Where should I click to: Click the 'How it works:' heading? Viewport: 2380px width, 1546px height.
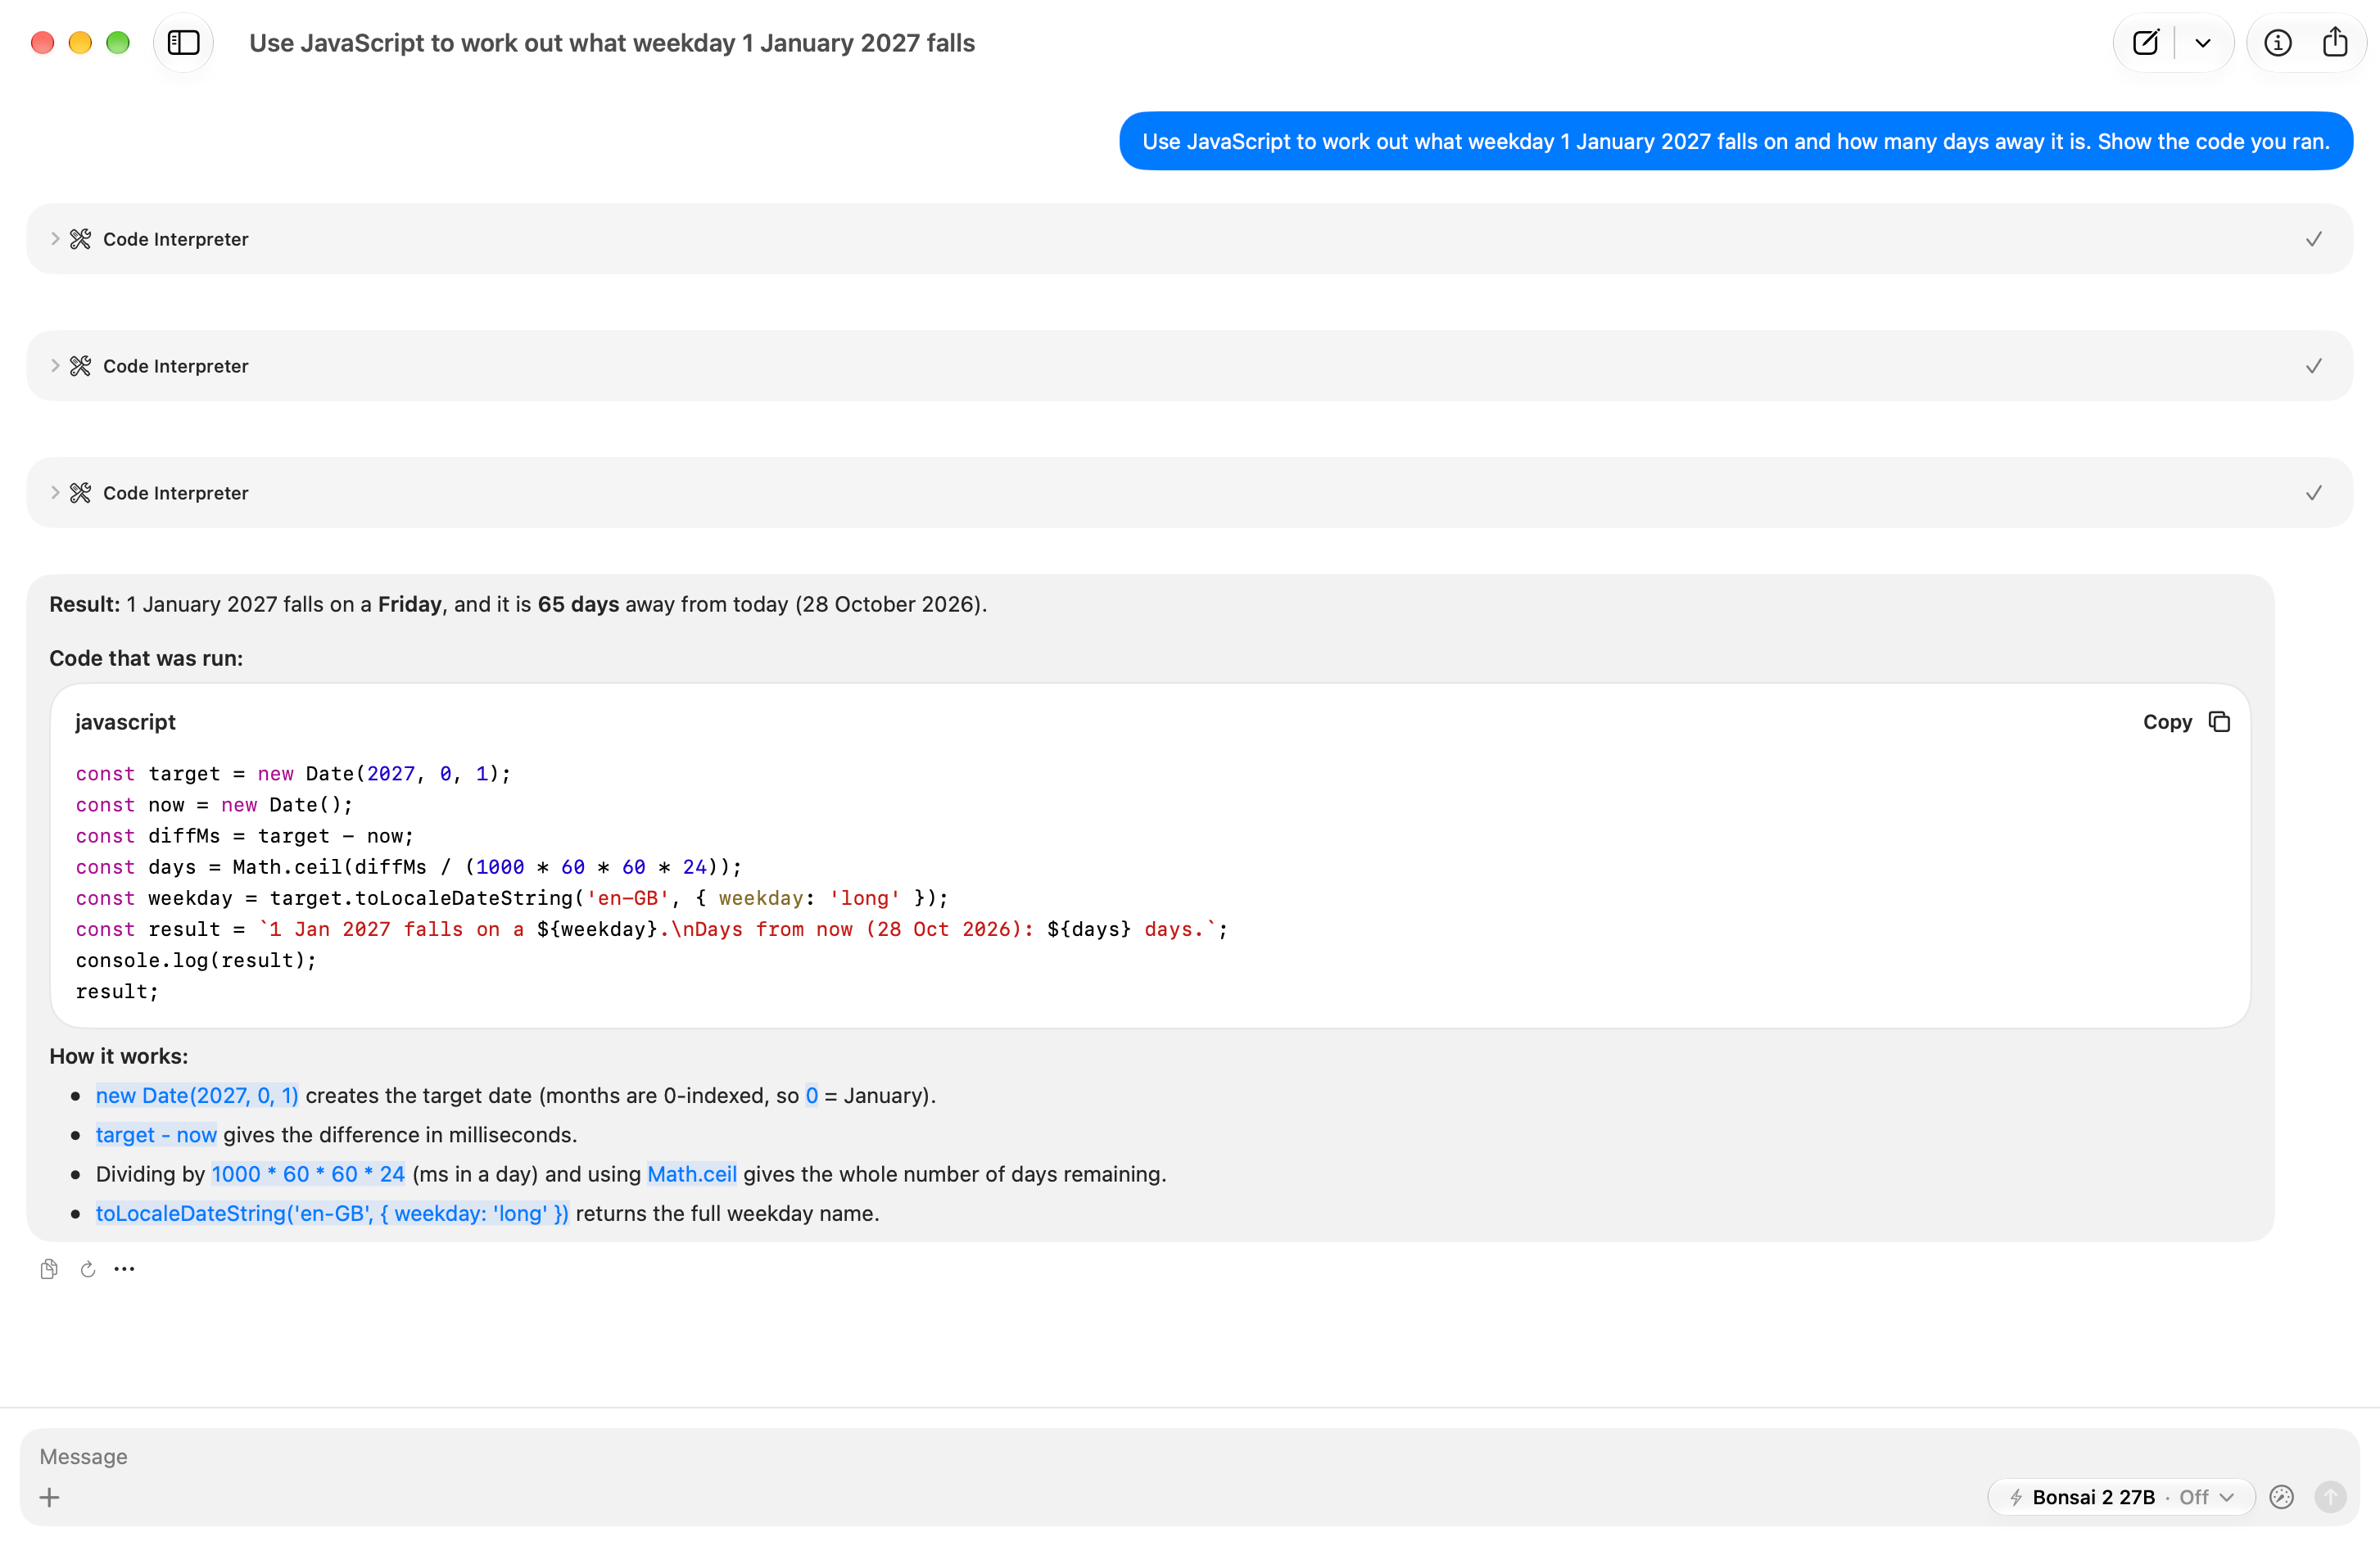(119, 1056)
